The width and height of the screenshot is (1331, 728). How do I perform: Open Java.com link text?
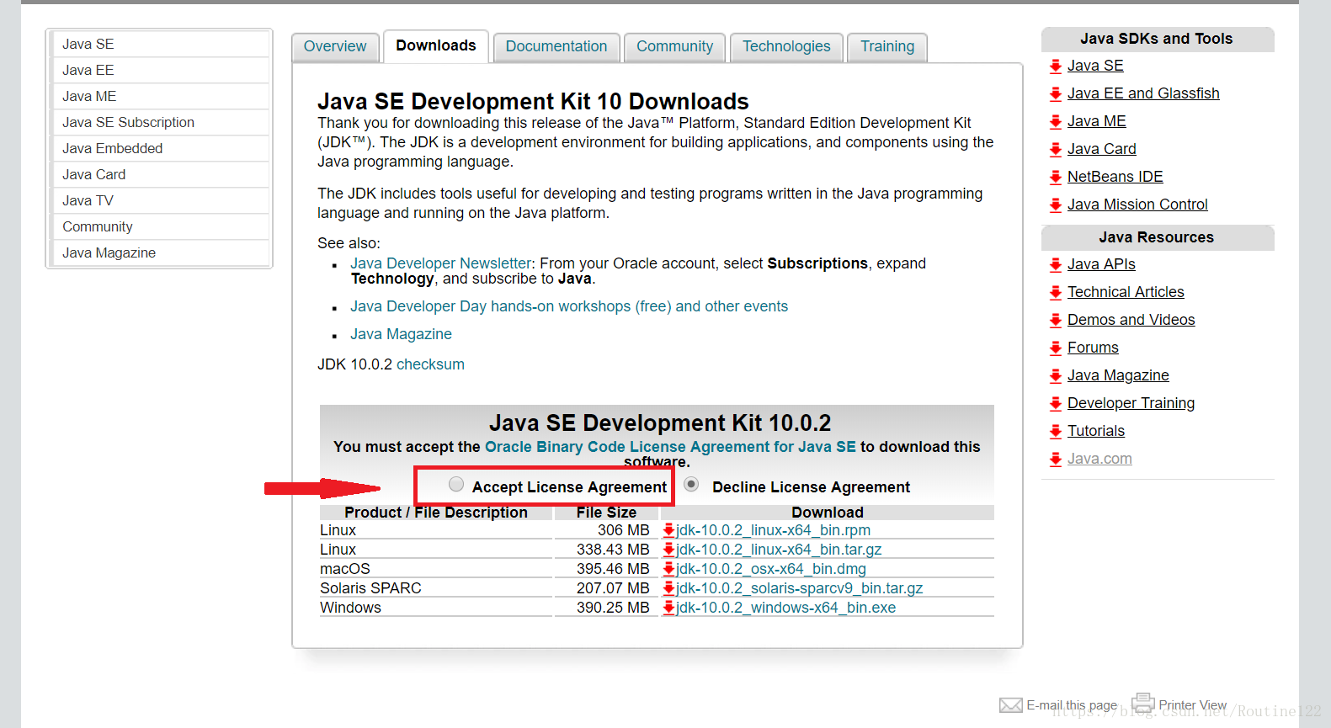1099,459
